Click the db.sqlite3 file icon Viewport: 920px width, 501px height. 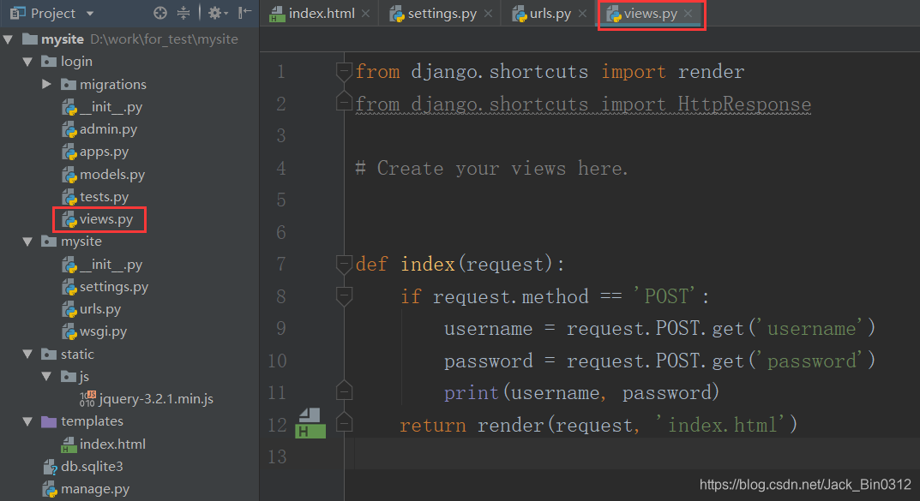(x=51, y=467)
